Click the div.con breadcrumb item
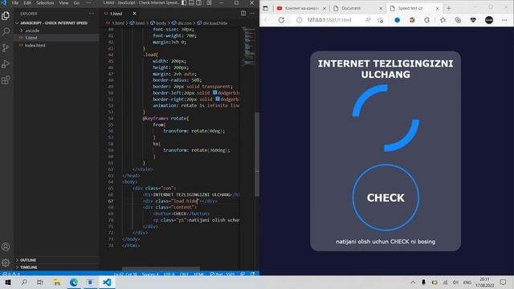 [182, 23]
